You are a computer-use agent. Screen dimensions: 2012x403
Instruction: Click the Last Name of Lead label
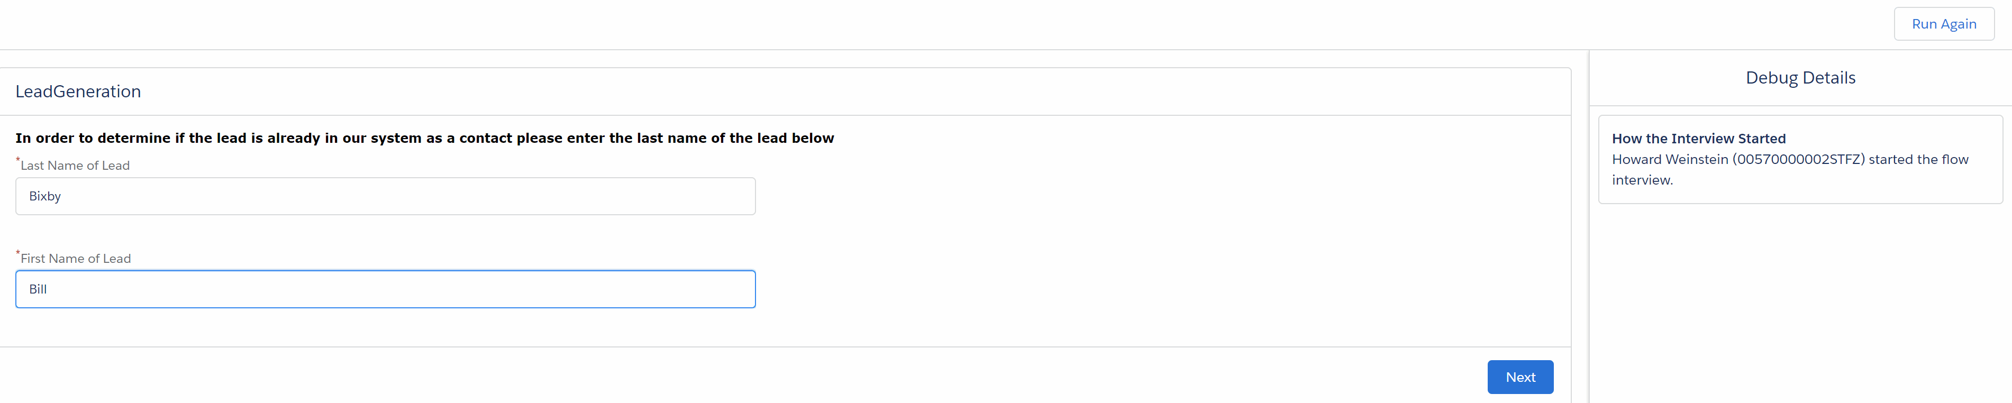[x=75, y=166]
